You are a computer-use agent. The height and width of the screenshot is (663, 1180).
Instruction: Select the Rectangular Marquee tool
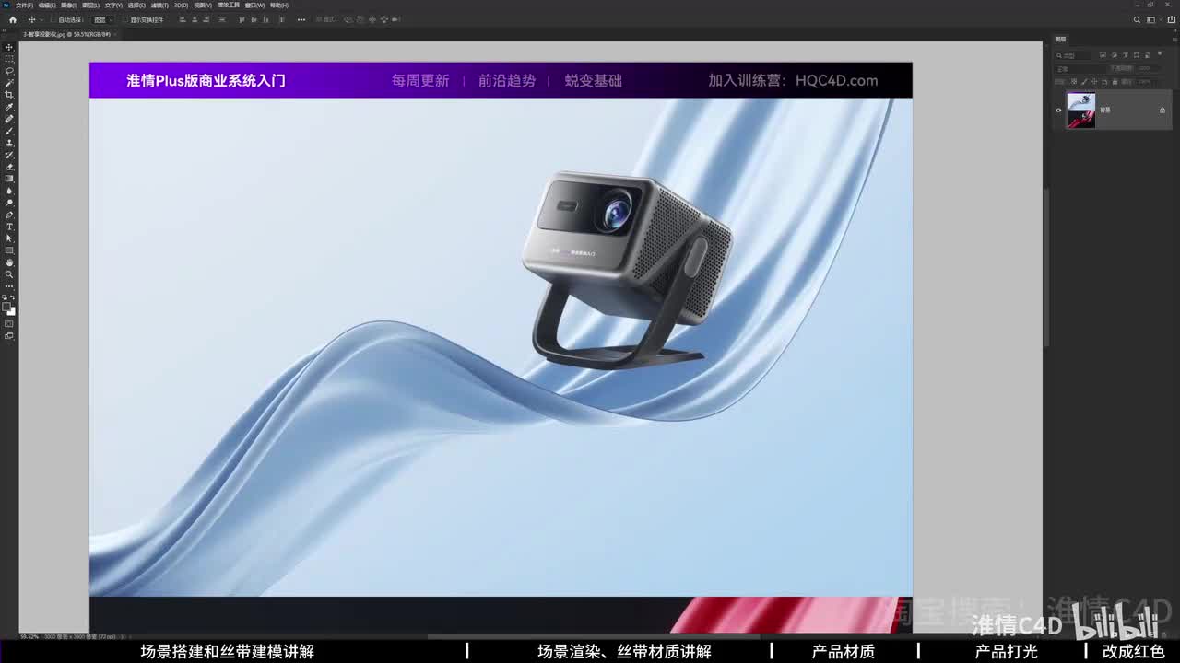9,59
